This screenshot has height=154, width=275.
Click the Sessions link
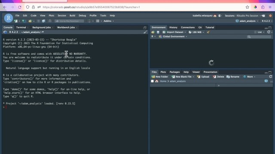[229, 16]
